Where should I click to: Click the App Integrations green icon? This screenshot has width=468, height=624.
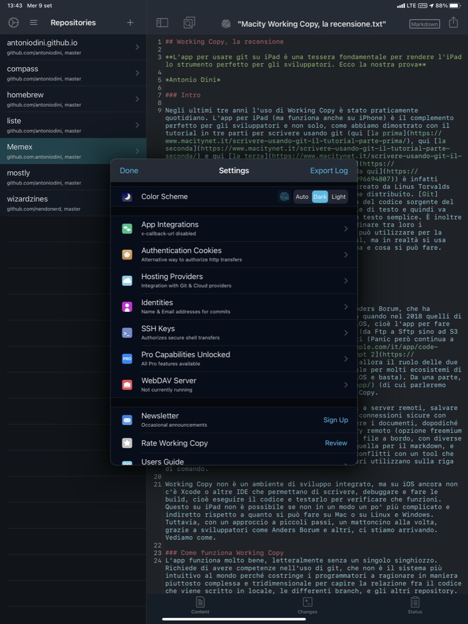[127, 229]
